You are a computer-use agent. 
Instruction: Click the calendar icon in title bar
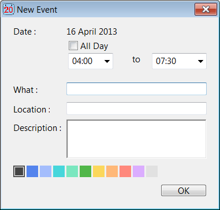(9, 9)
